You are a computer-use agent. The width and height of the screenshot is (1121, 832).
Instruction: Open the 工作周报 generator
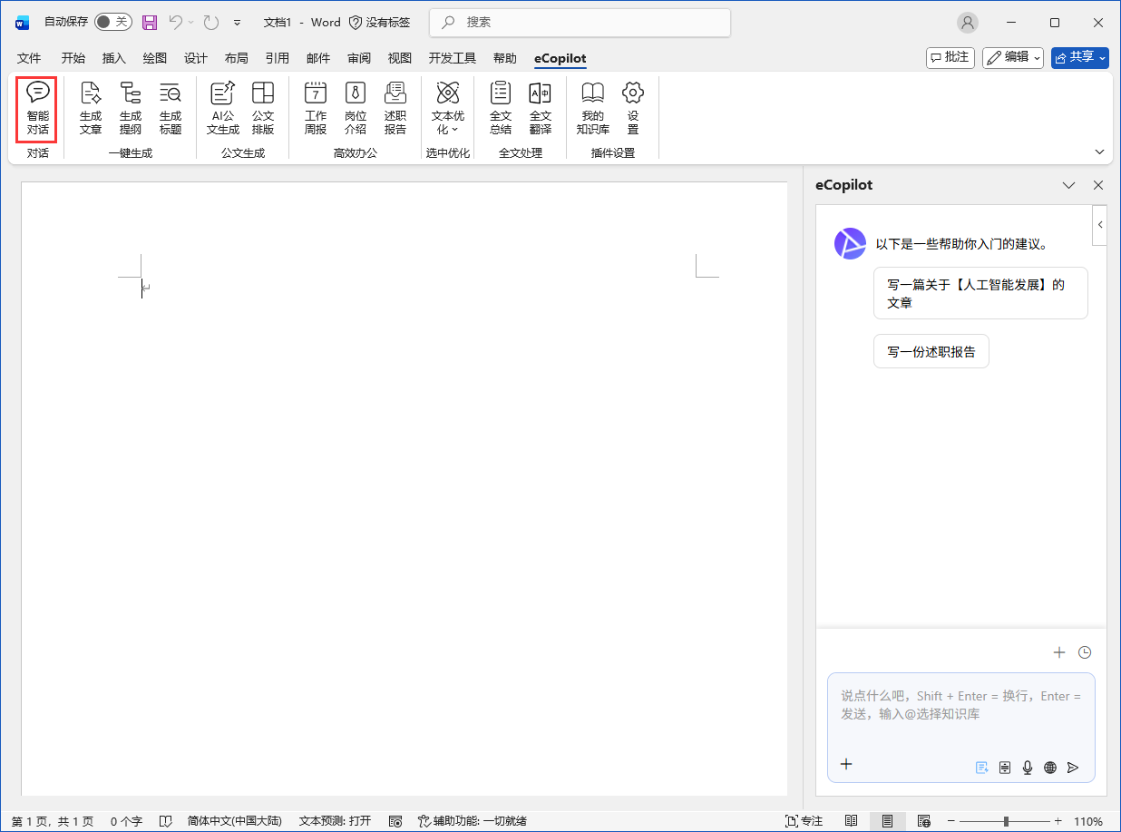coord(316,109)
